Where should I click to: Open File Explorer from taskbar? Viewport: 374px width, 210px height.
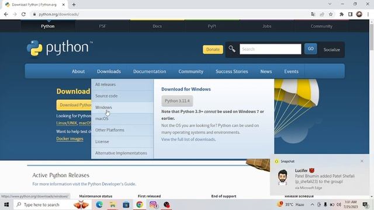coord(113,205)
